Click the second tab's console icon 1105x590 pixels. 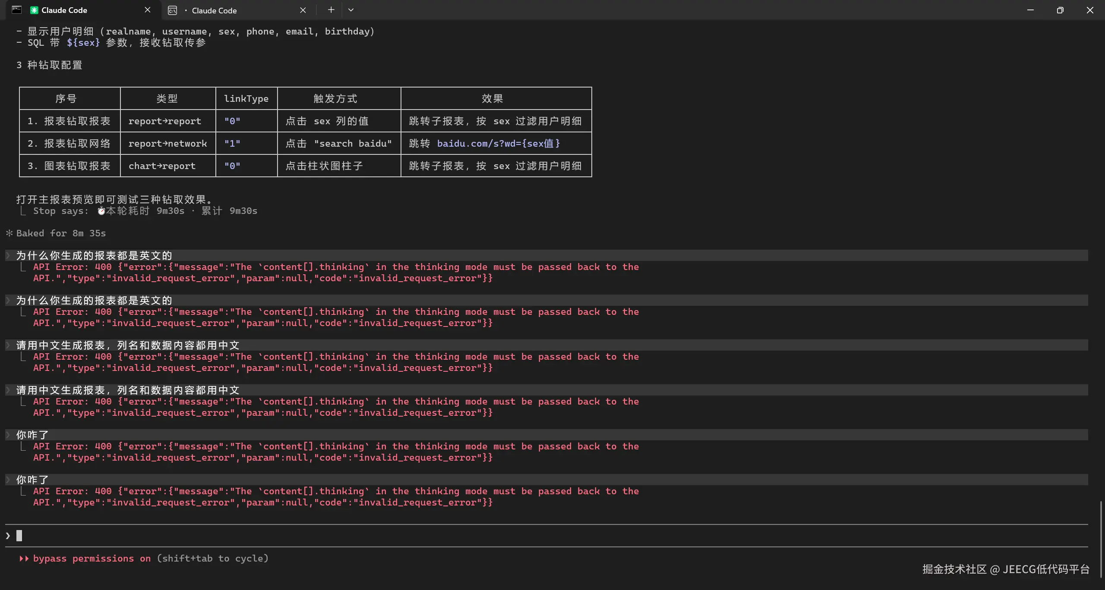point(172,10)
